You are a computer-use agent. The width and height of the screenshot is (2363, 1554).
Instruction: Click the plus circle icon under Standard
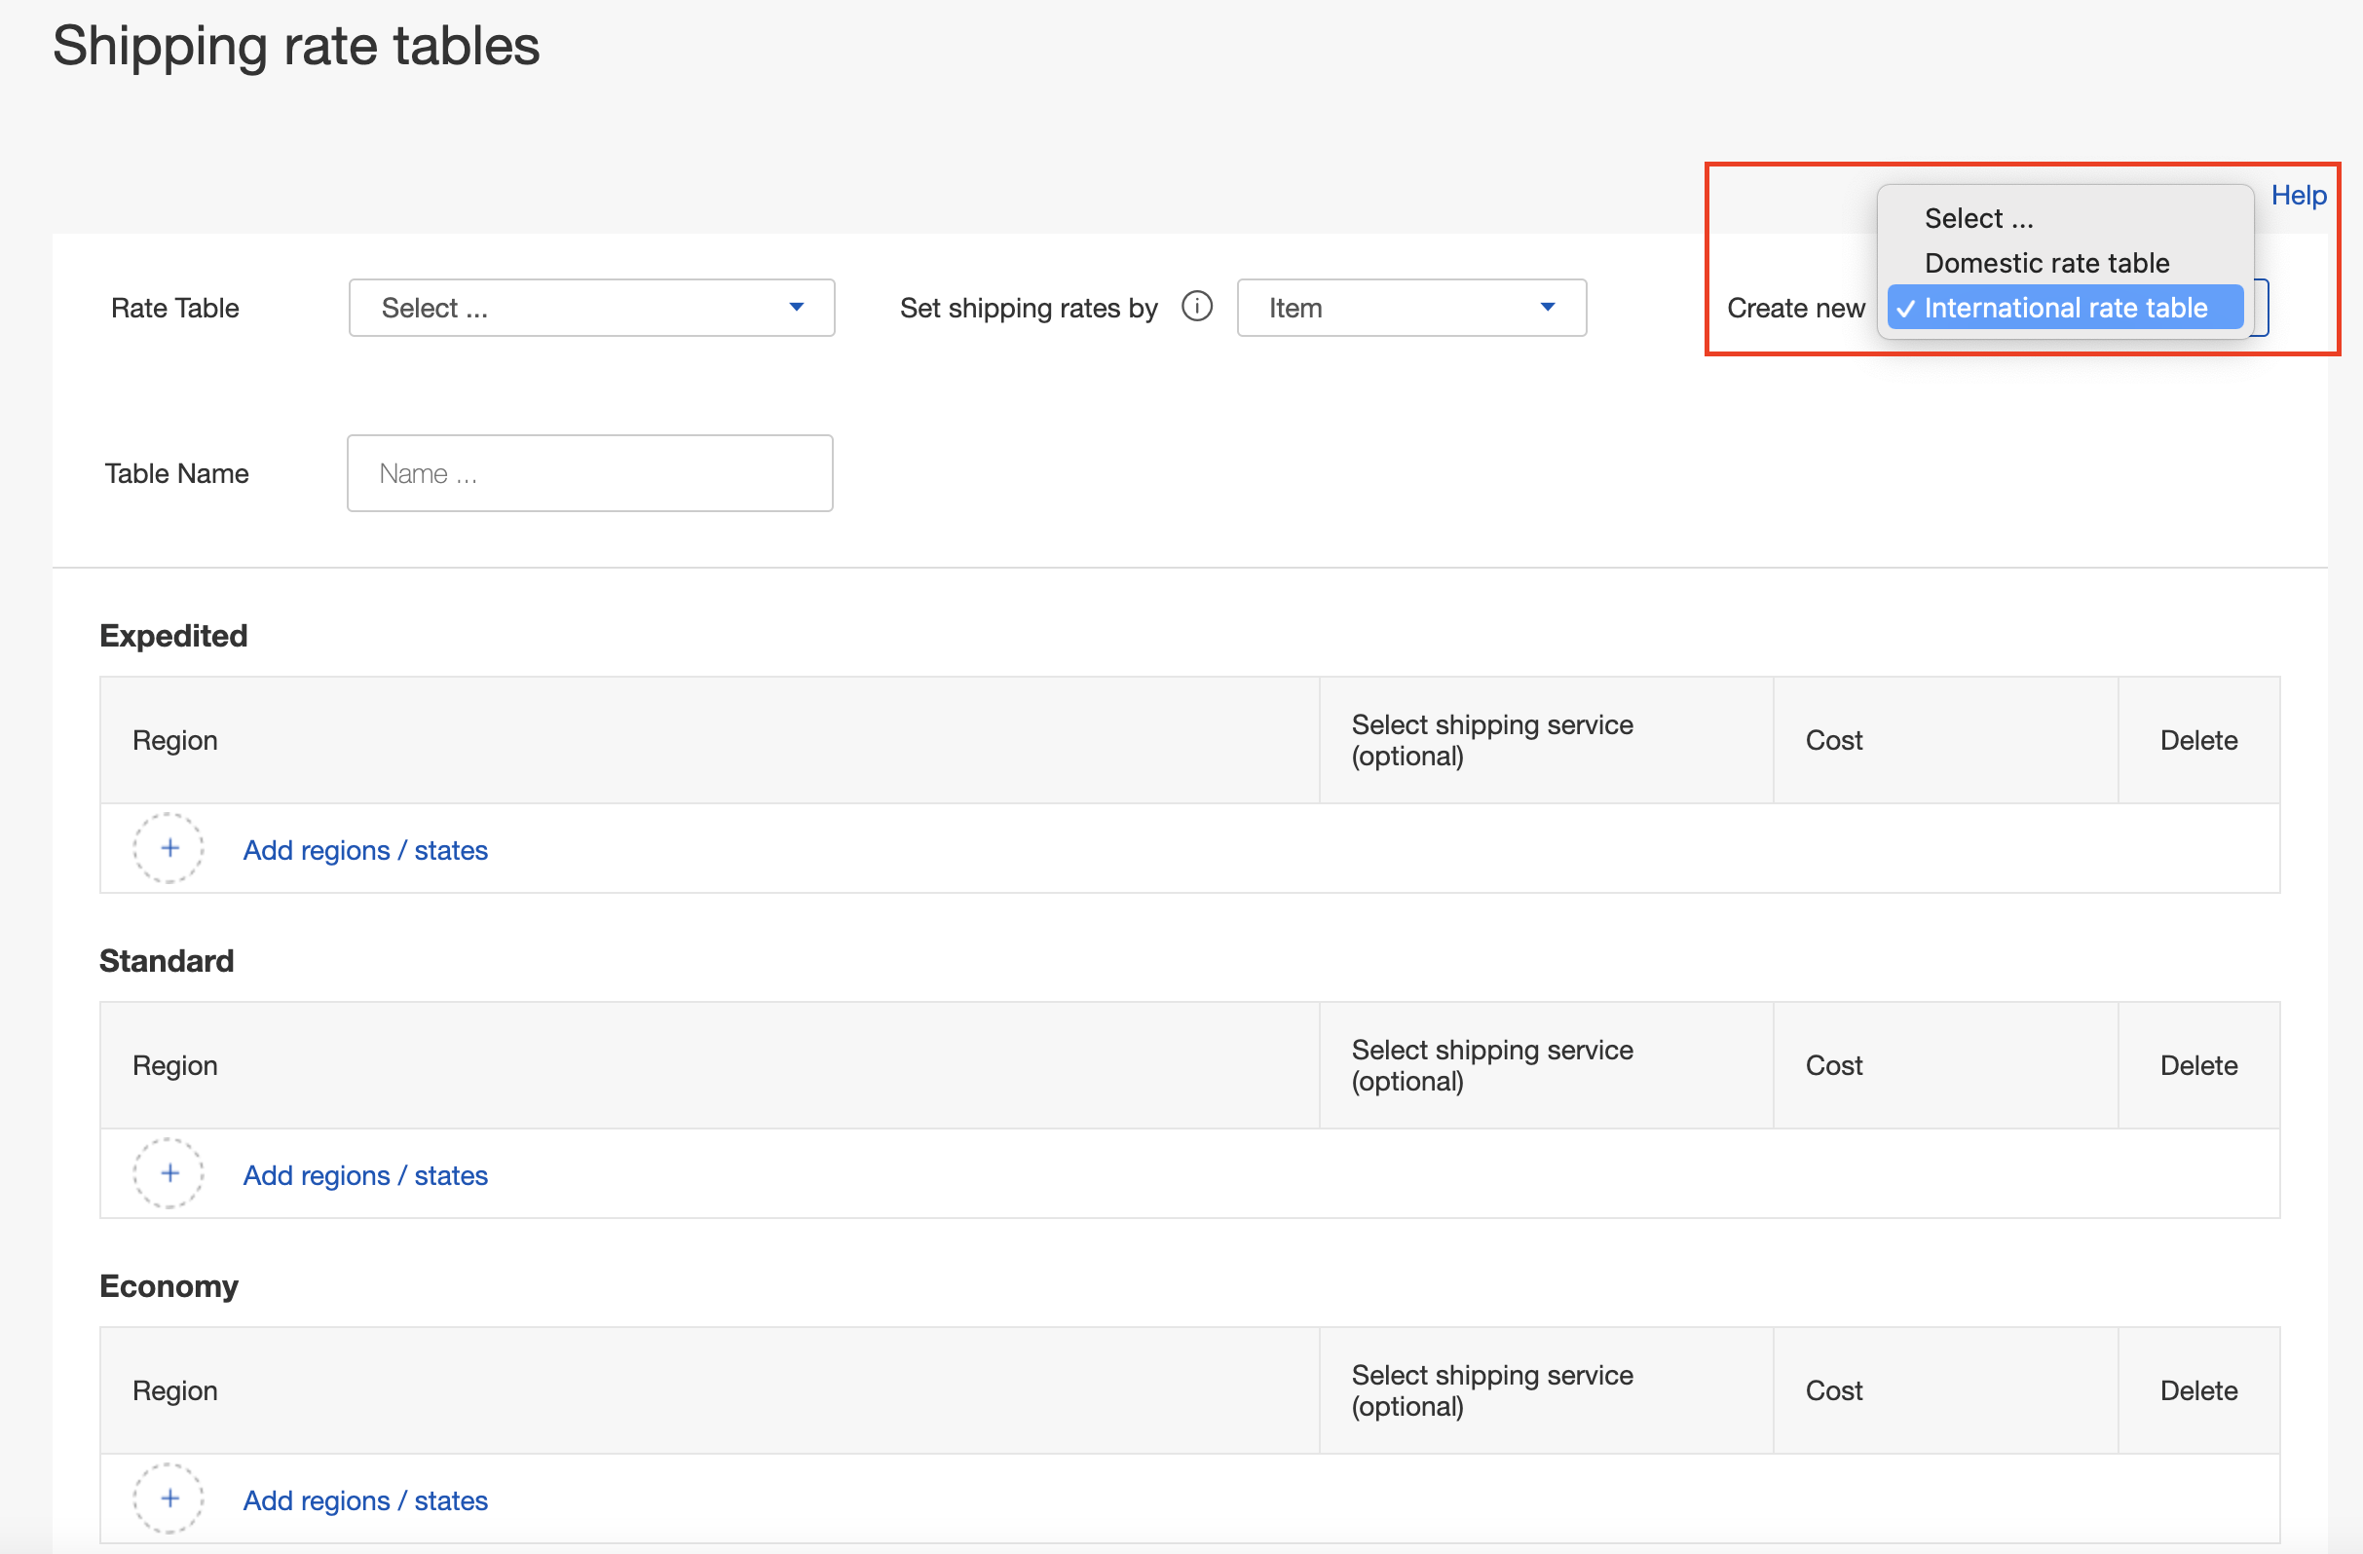click(169, 1174)
